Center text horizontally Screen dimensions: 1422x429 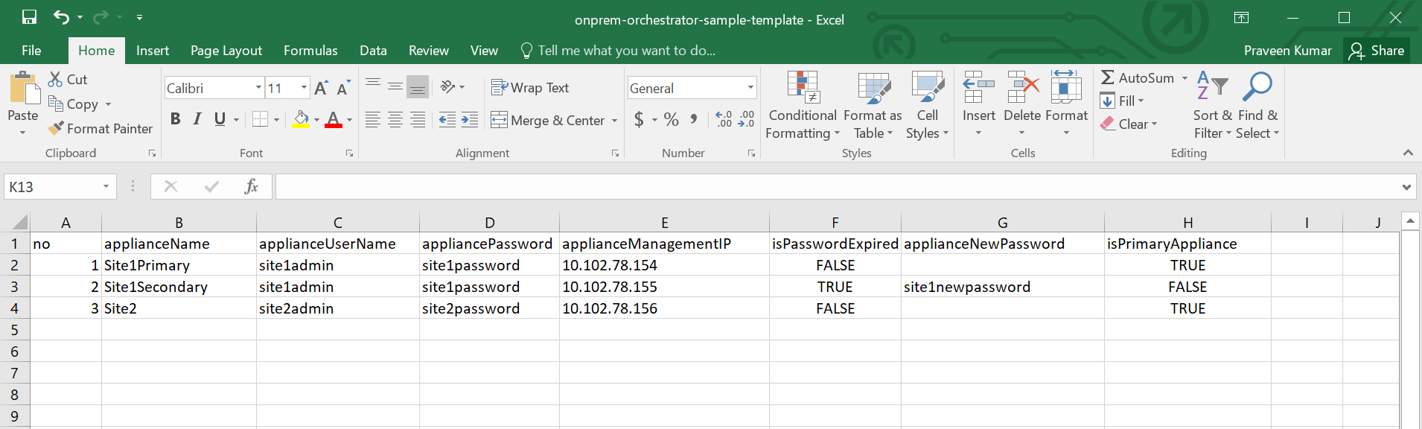coord(395,120)
